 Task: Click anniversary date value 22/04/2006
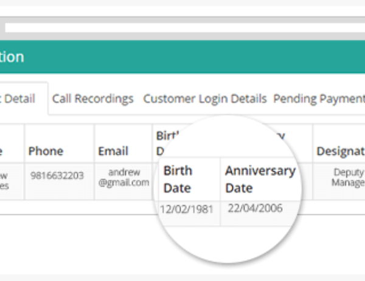coord(255,208)
